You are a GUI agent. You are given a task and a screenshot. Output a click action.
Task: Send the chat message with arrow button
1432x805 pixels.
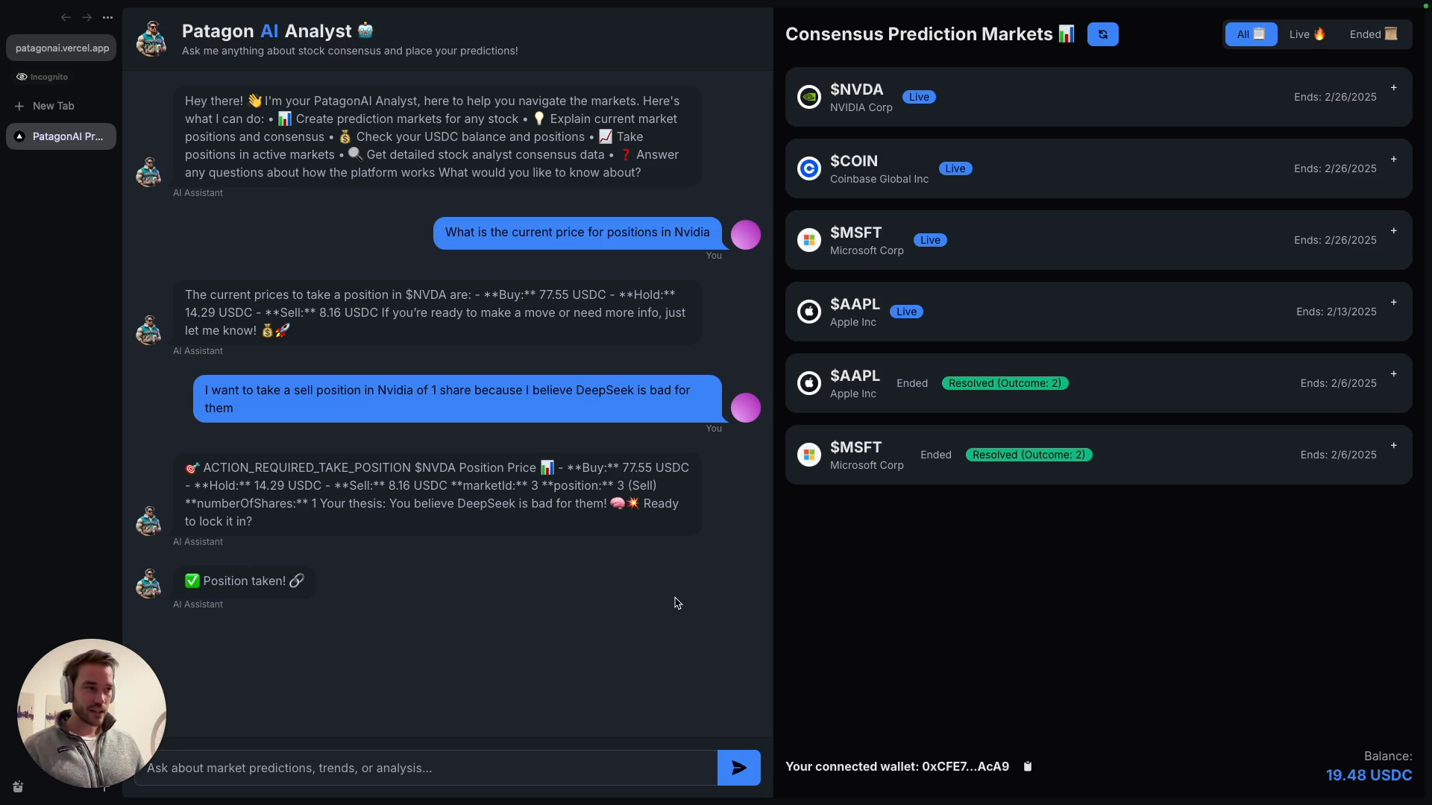(738, 768)
